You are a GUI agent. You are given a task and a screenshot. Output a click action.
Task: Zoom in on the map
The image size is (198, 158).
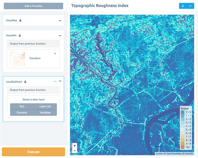(75, 145)
